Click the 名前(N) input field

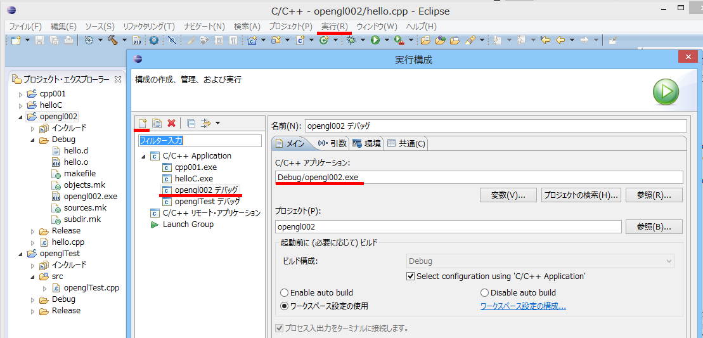tap(496, 126)
